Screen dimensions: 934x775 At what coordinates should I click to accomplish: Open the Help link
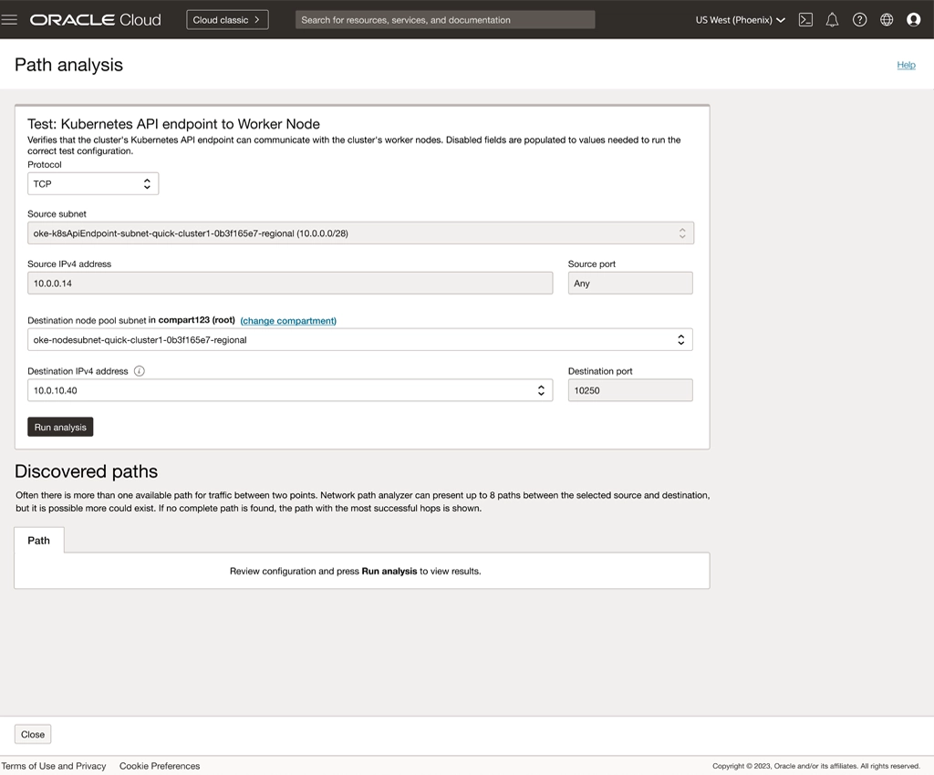point(906,65)
